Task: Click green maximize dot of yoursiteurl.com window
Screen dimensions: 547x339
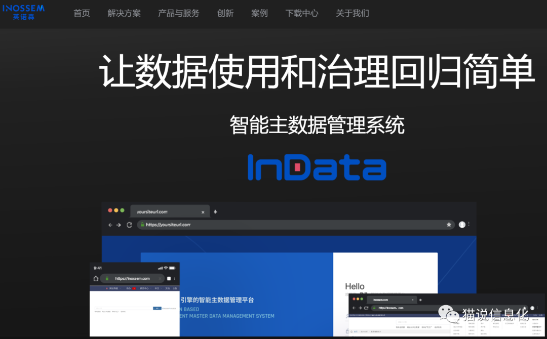Action: pyautogui.click(x=122, y=210)
